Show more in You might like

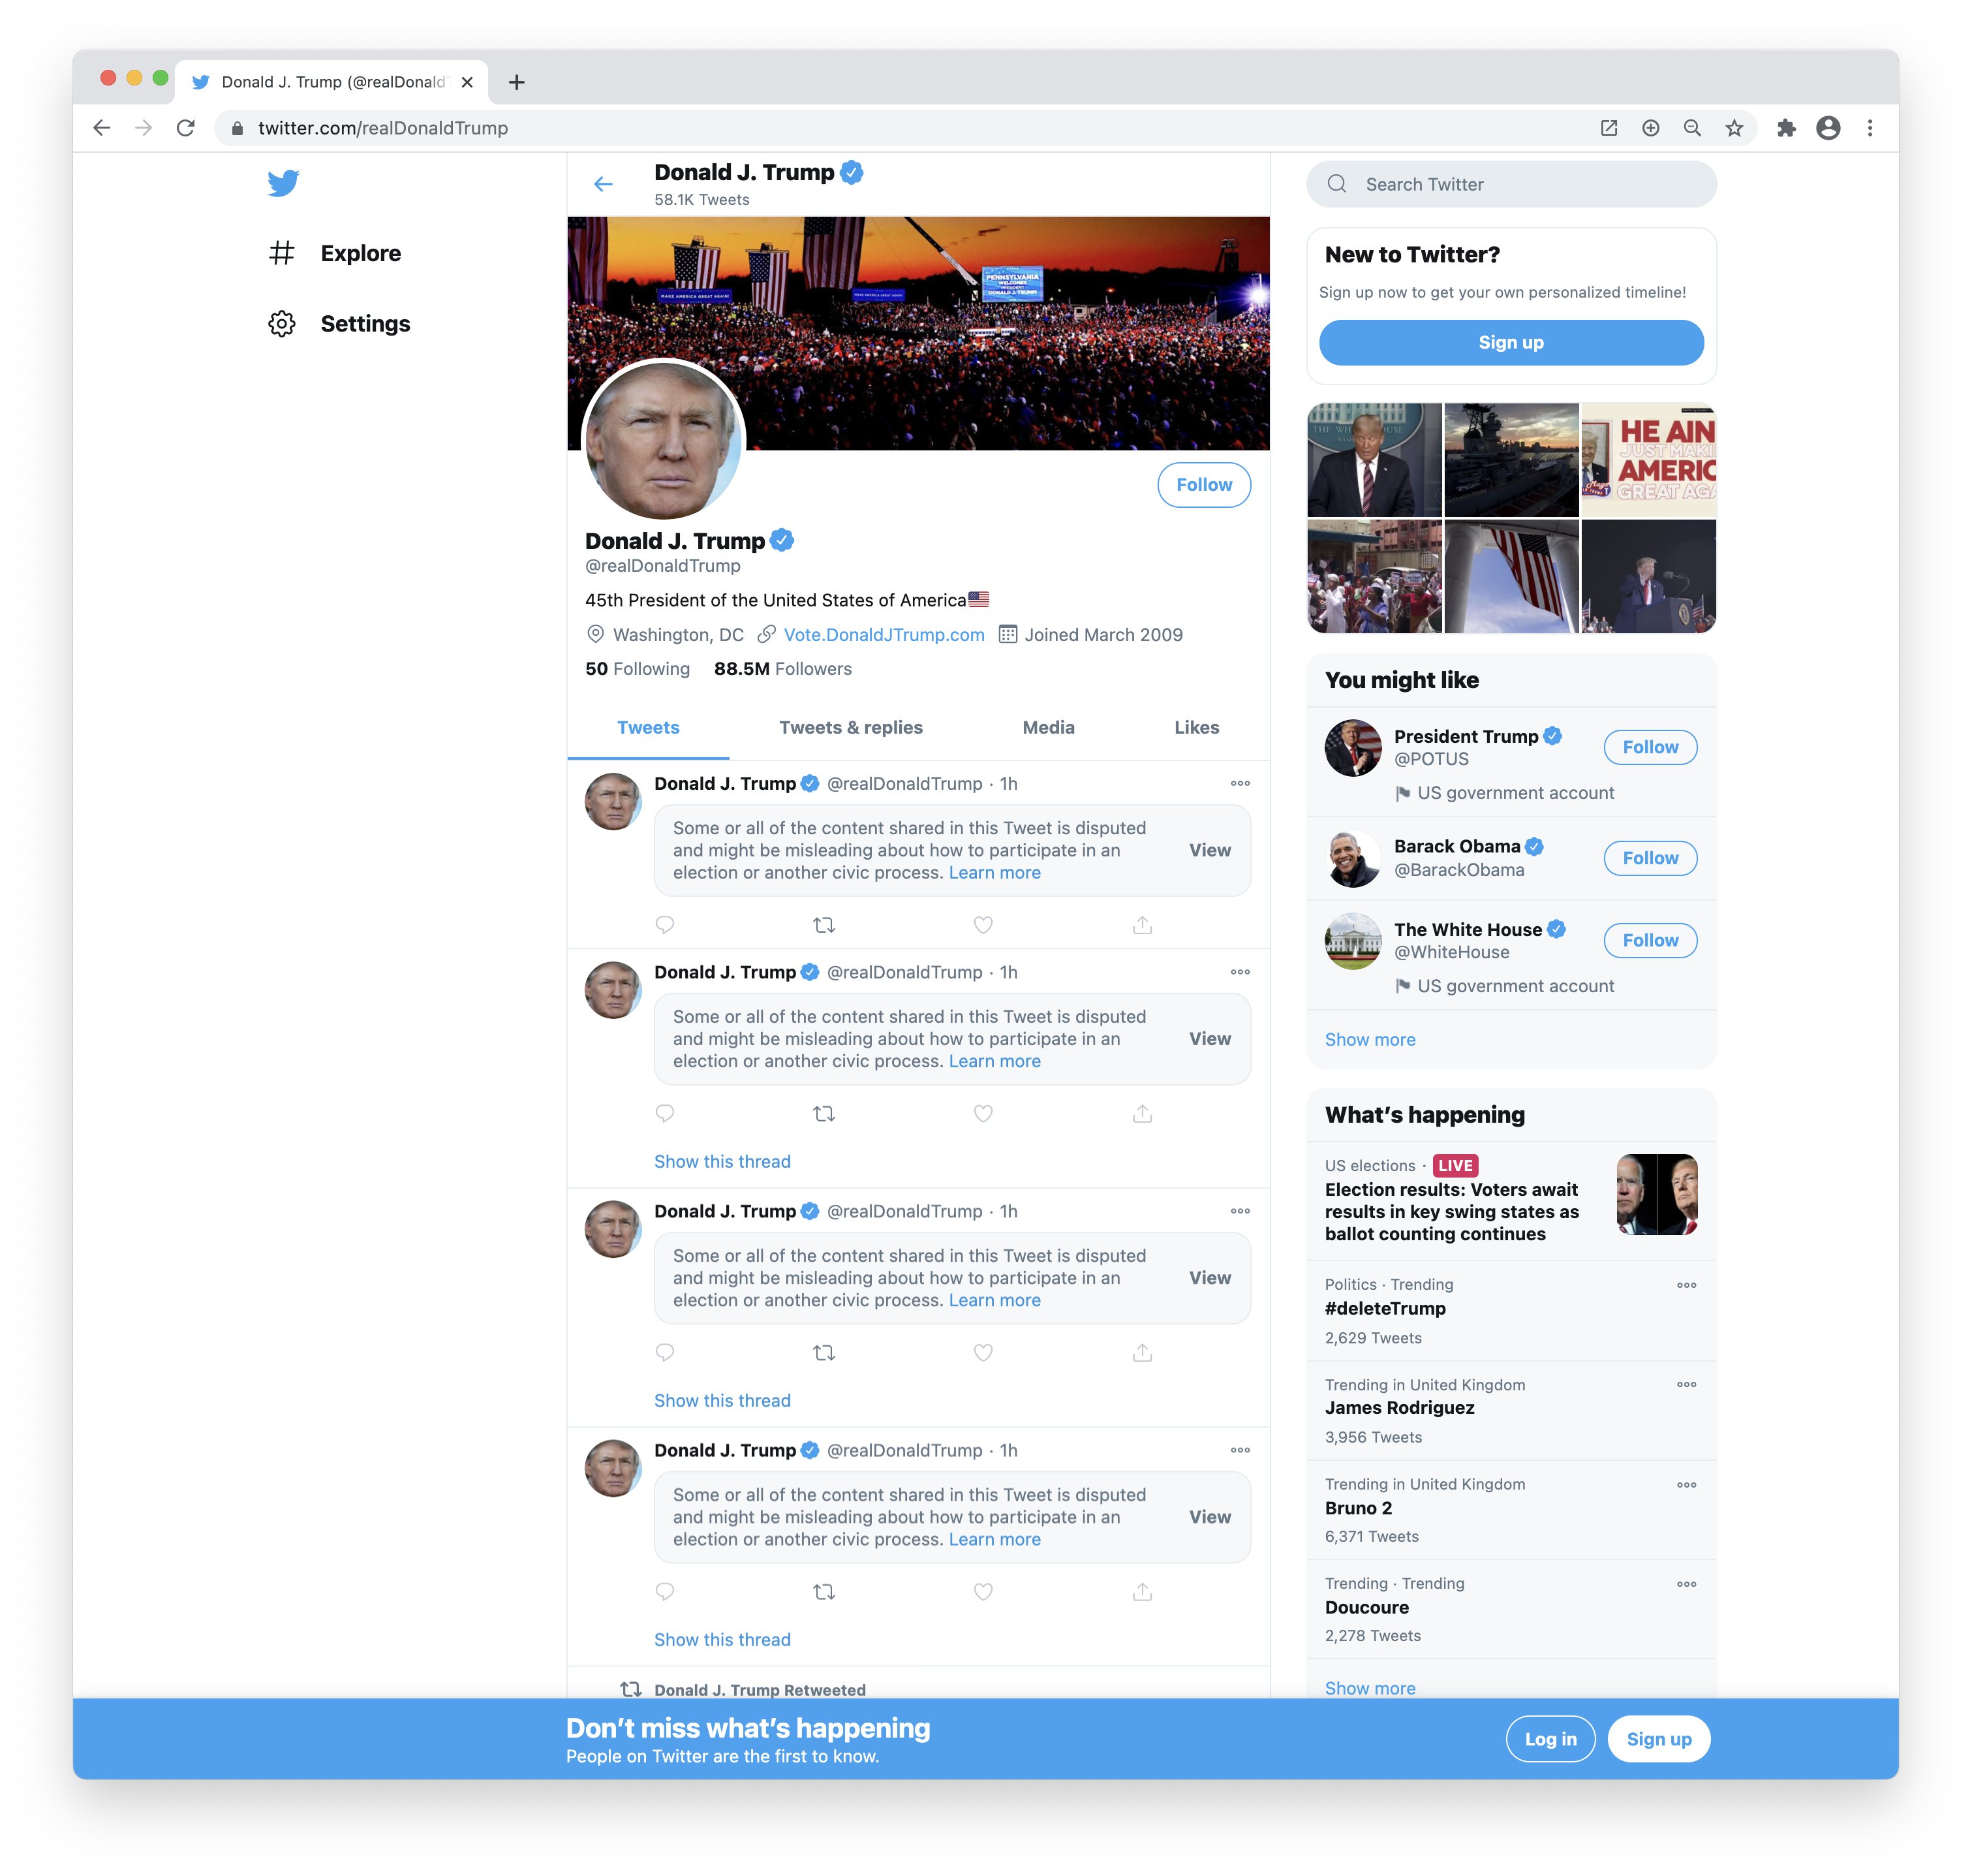pyautogui.click(x=1369, y=1040)
